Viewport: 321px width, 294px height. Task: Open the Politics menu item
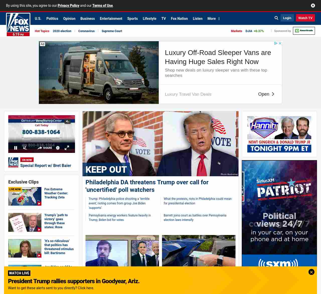(x=52, y=19)
